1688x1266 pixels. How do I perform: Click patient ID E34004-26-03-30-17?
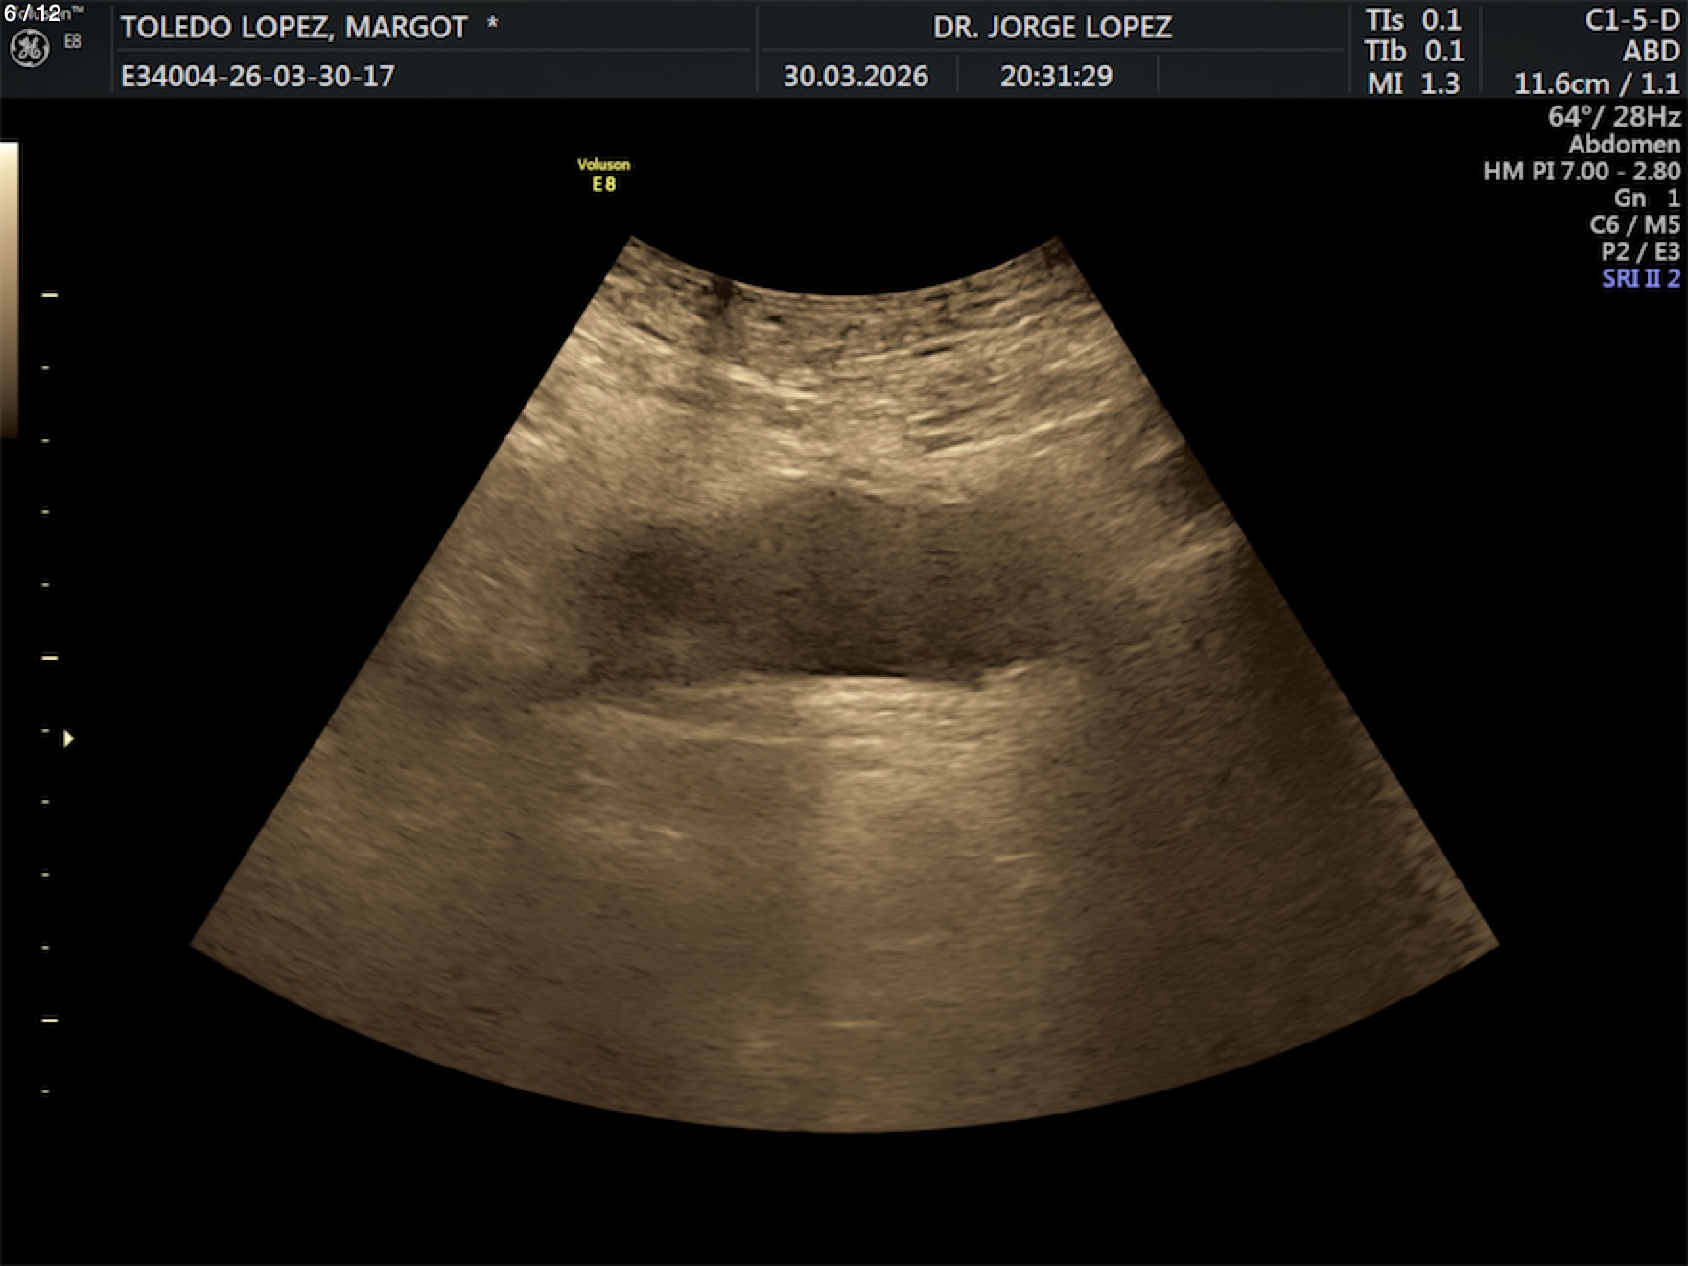(257, 76)
